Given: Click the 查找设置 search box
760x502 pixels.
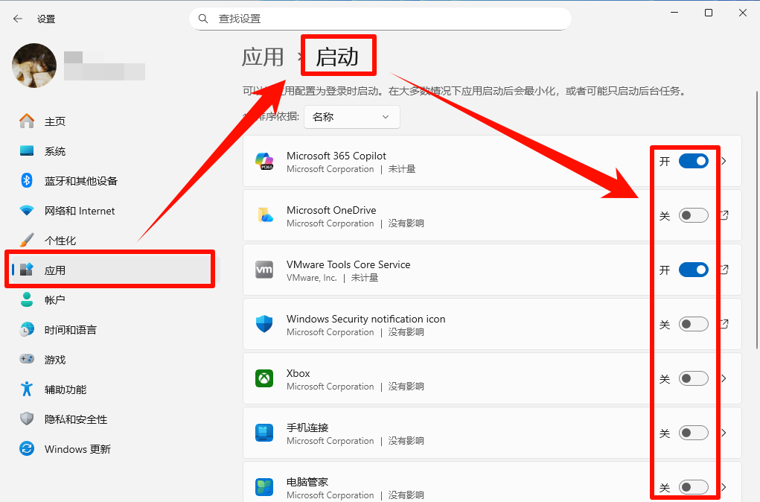Looking at the screenshot, I should coord(380,19).
